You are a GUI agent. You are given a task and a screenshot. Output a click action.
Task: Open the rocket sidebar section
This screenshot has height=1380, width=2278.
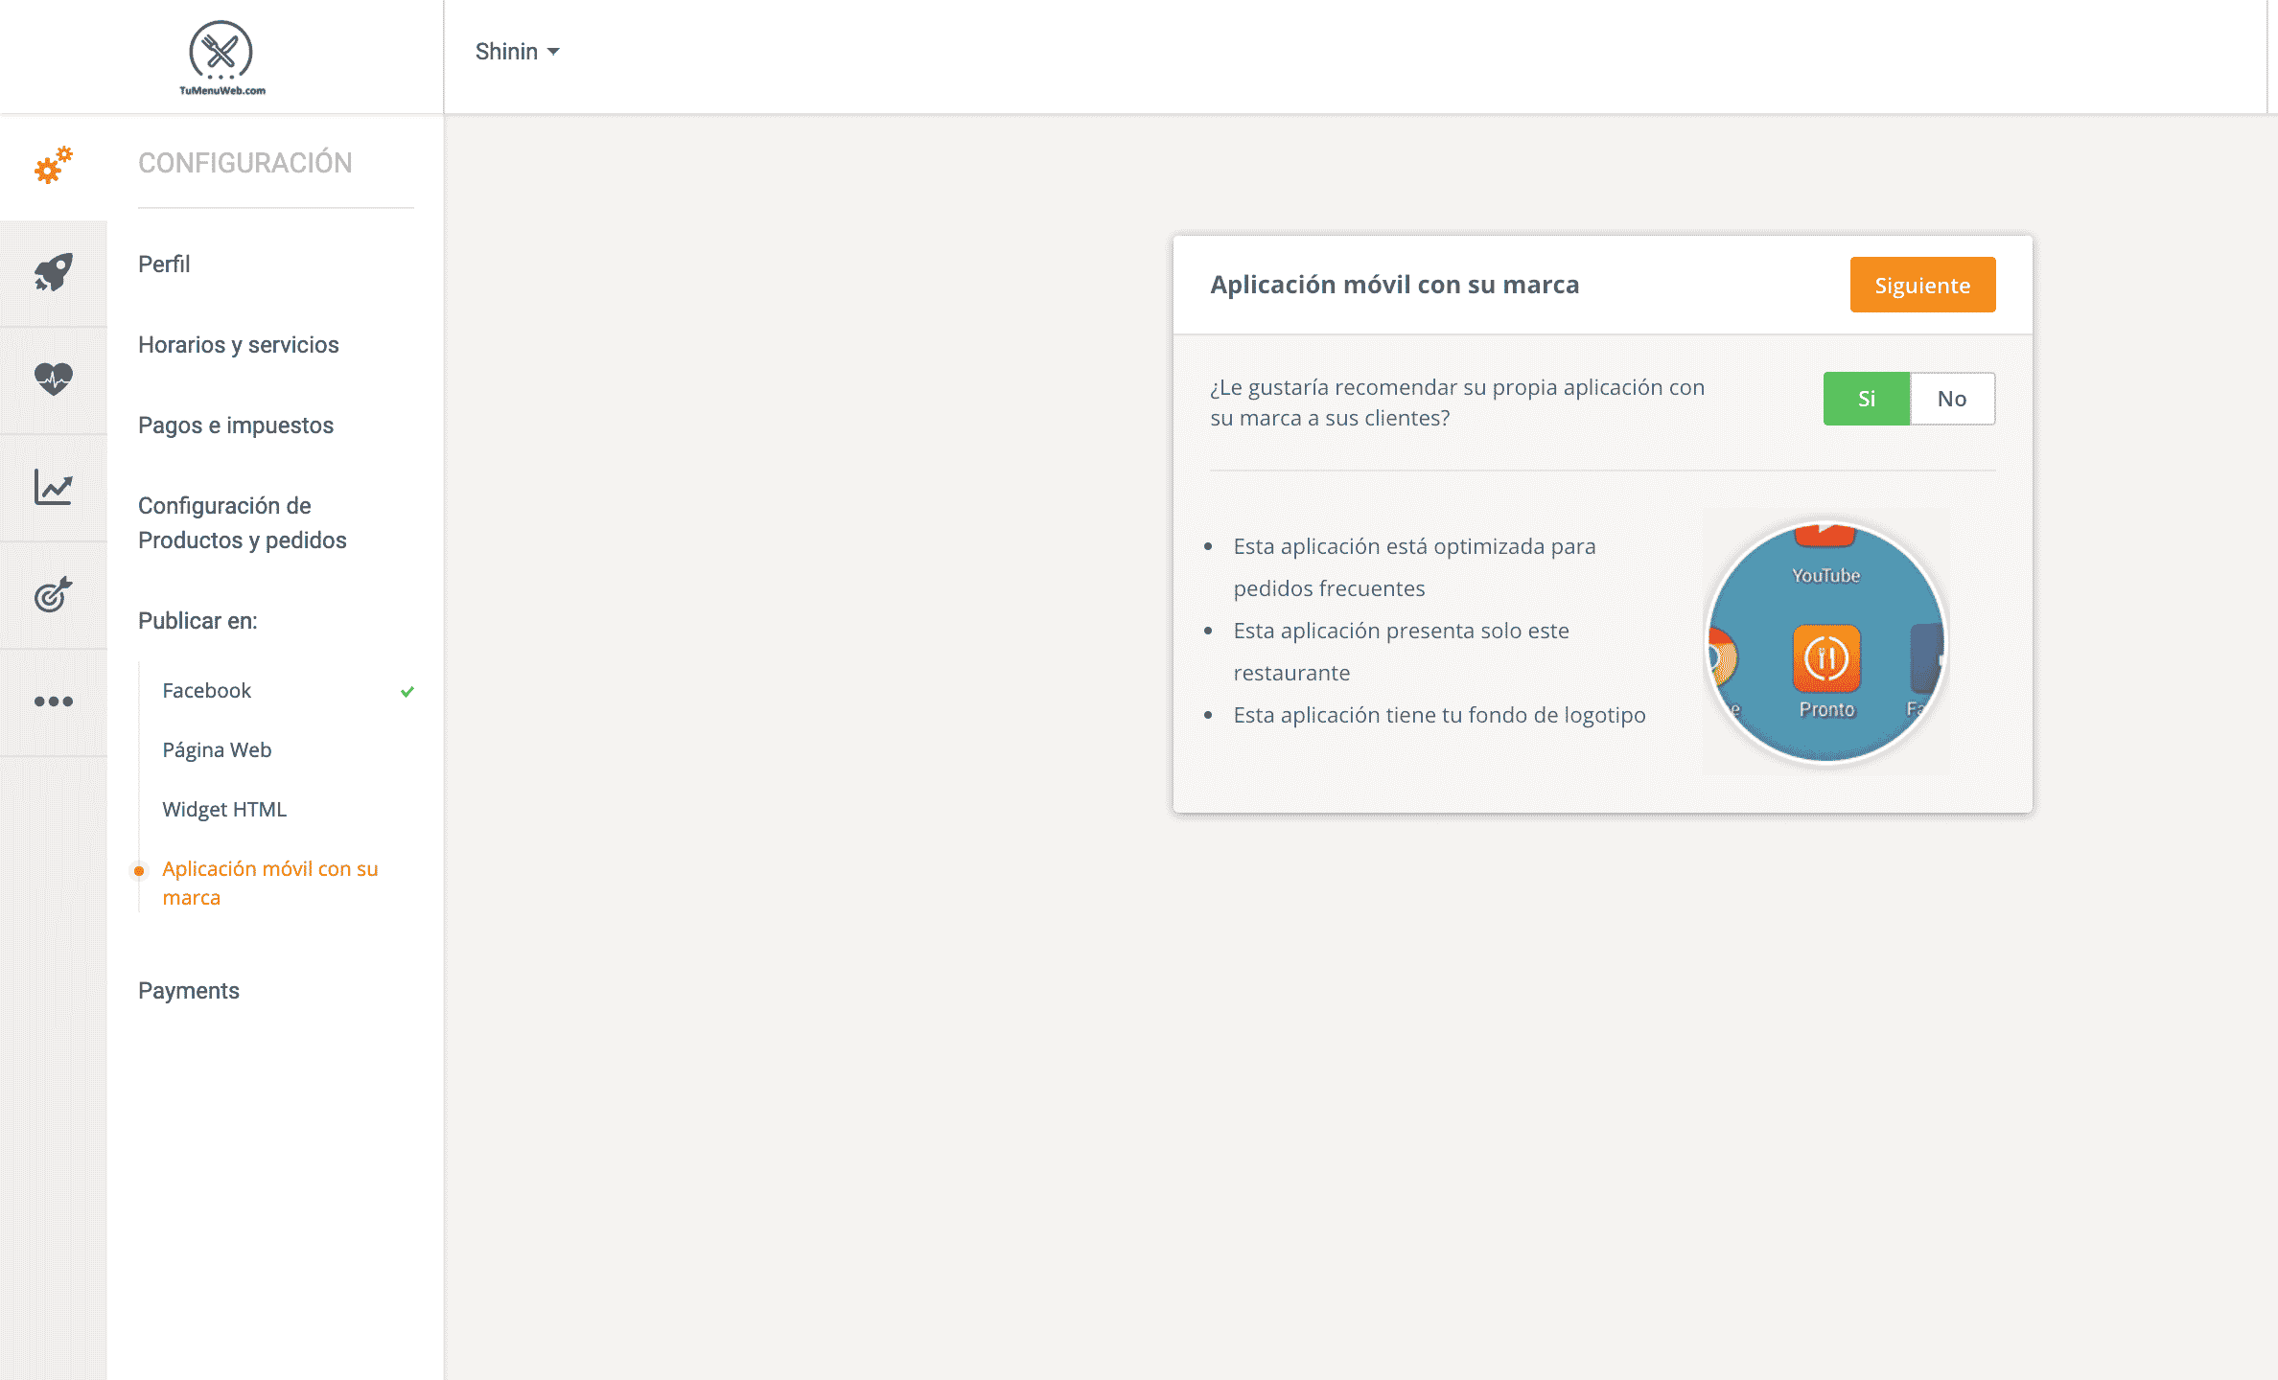click(54, 272)
